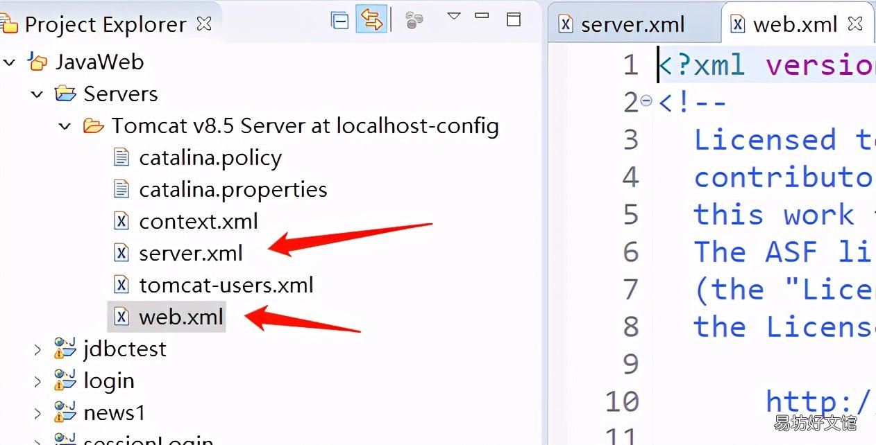Screen dimensions: 876x445
Task: Select the JavaWeb working set icon
Action: 37,62
